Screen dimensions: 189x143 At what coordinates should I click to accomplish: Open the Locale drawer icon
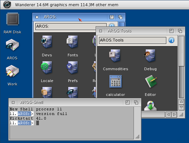pos(47,68)
